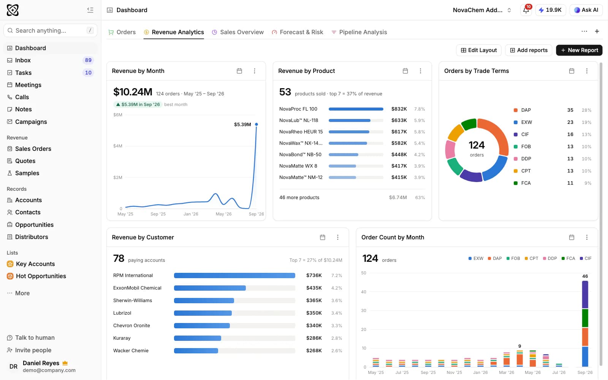This screenshot has height=380, width=608.
Task: Open Opportunities records
Action: pyautogui.click(x=51, y=225)
